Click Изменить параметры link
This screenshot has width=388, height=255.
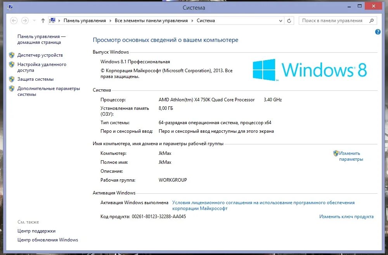coord(351,156)
